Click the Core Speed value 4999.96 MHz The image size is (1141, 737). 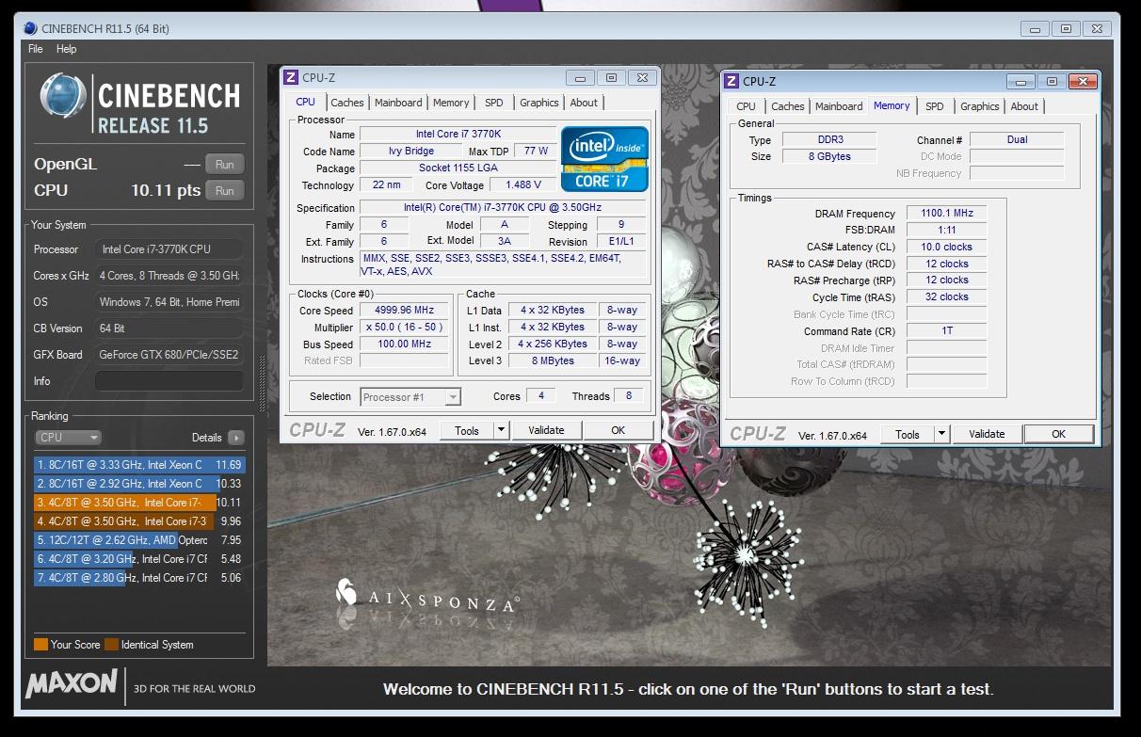coord(406,311)
